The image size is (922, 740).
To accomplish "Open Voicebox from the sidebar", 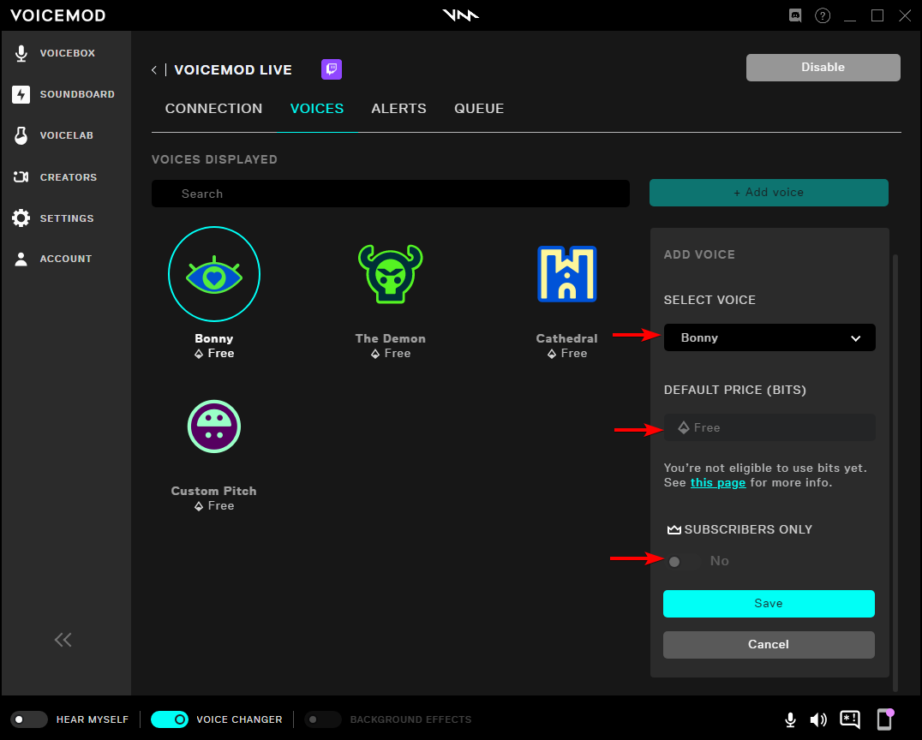I will click(x=56, y=53).
